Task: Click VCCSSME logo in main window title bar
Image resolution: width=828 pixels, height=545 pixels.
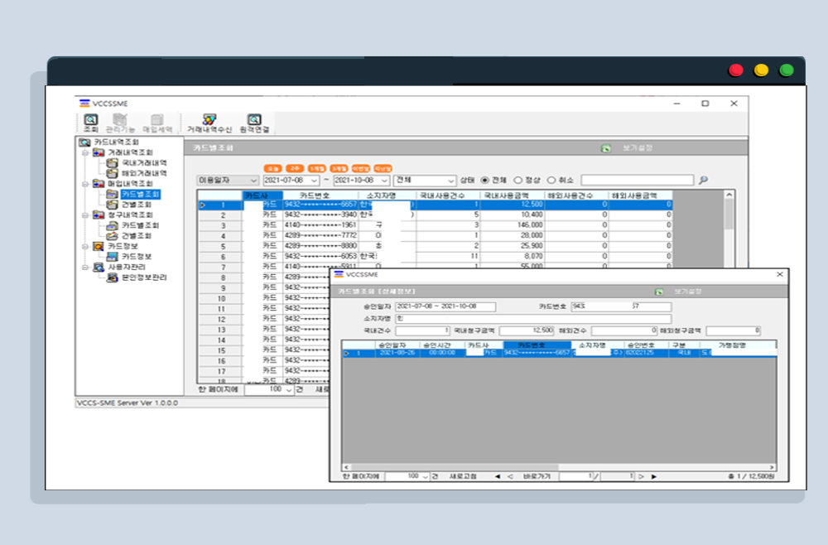Action: (x=84, y=104)
